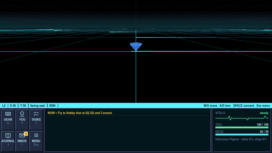Click the 'SPACE connect' hint
The image size is (272, 153).
coord(244,106)
